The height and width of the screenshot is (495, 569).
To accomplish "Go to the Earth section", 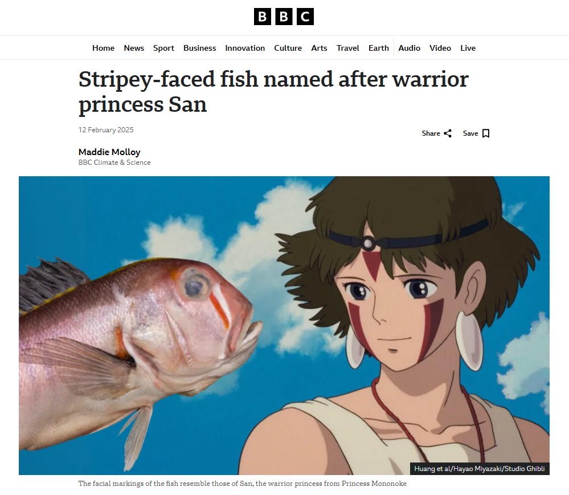I will (x=379, y=48).
